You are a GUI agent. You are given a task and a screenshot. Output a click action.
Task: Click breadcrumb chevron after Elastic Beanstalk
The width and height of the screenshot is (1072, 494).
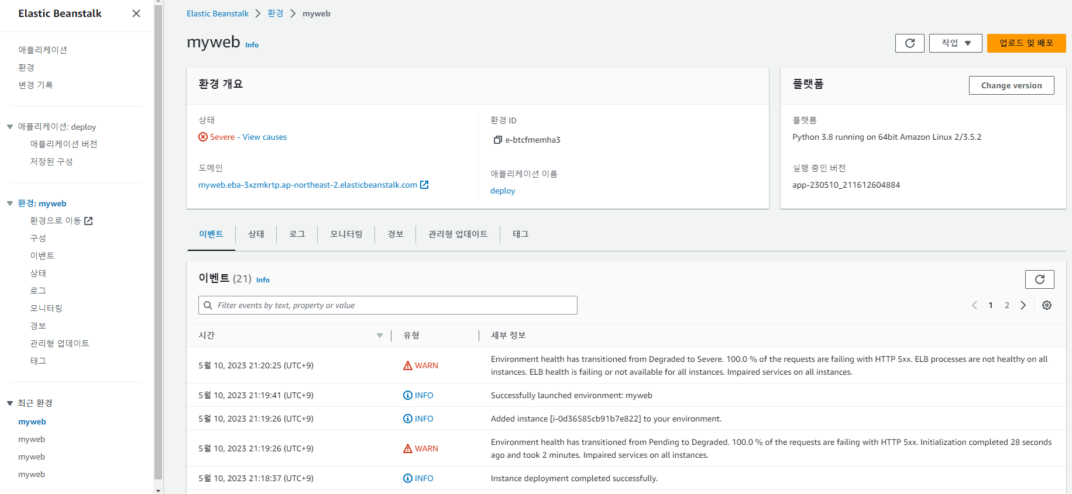(x=258, y=13)
